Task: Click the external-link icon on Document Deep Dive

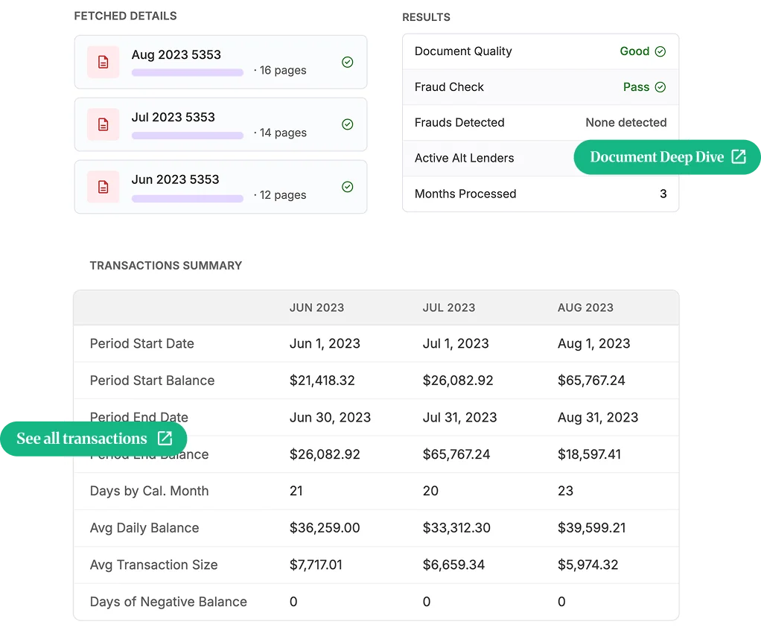Action: coord(738,157)
